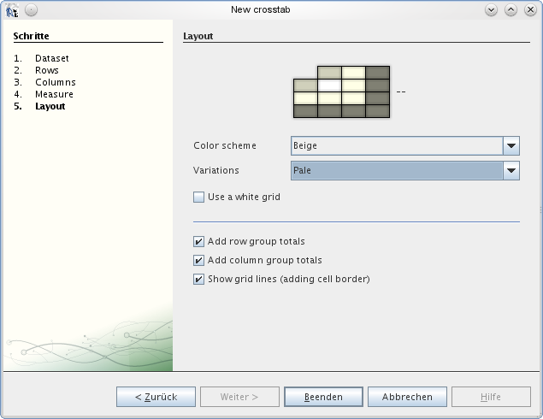Click the crosstab layout preview thumbnail
Image resolution: width=543 pixels, height=419 pixels.
(x=341, y=91)
